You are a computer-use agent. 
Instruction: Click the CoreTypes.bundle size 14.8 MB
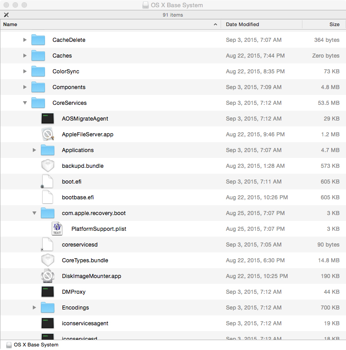328,260
